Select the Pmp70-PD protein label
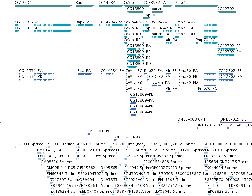252x196 pixels. click(x=188, y=83)
